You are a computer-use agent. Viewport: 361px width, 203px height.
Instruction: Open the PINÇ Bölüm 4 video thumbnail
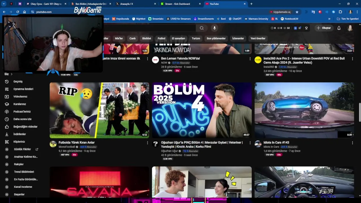point(202,110)
